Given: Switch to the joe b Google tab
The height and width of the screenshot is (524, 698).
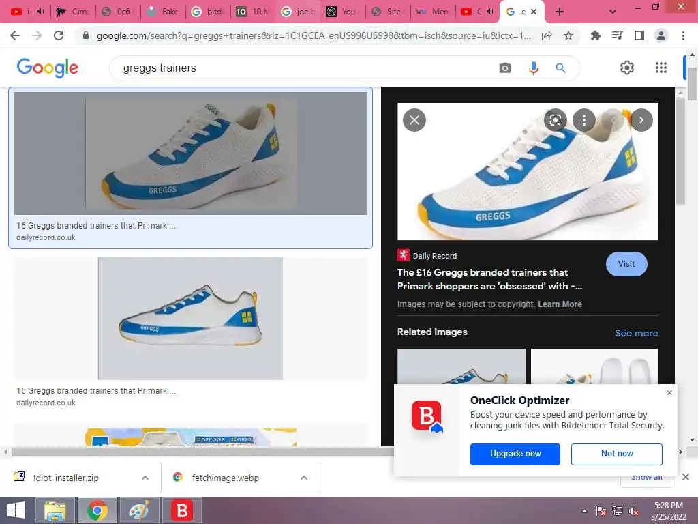Looking at the screenshot, I should point(299,12).
